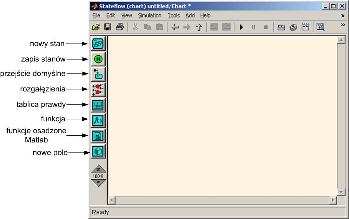Click the Cut scissors icon
The width and height of the screenshot is (349, 219).
point(135,27)
